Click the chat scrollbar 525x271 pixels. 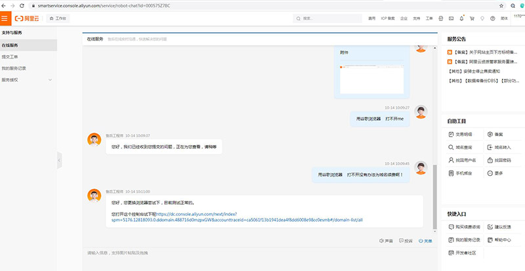pos(433,197)
